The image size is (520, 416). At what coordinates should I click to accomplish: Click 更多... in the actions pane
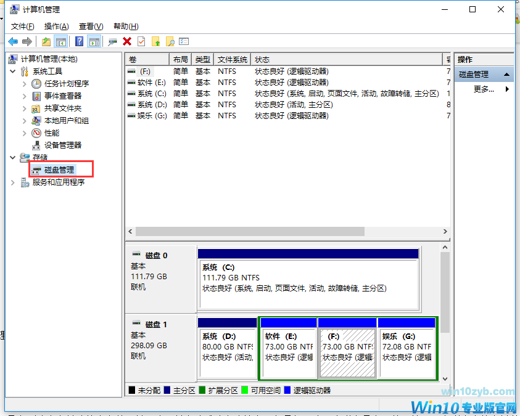pyautogui.click(x=484, y=89)
